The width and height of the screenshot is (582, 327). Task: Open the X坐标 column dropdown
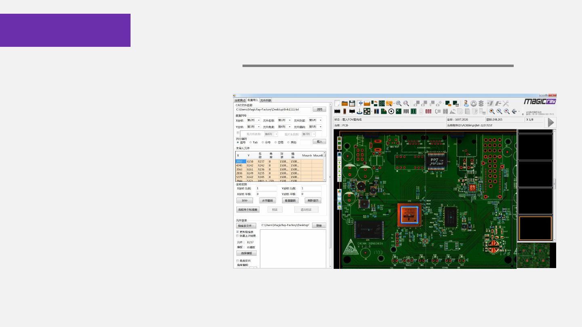[x=253, y=120]
